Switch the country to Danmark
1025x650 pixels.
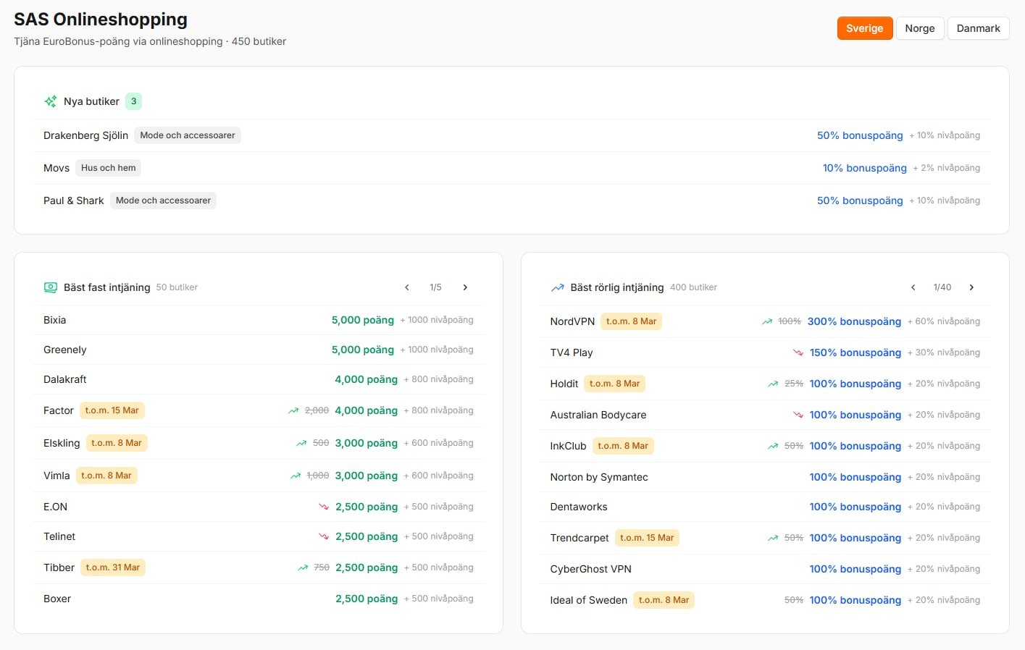pos(978,28)
